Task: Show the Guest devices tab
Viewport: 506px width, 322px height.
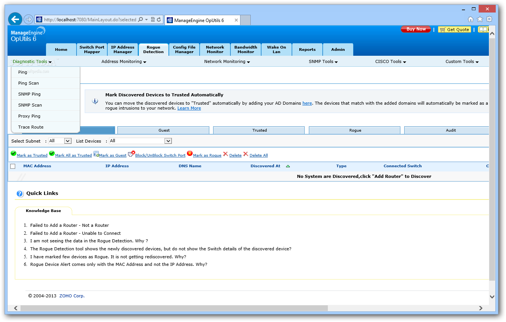Action: [x=163, y=130]
